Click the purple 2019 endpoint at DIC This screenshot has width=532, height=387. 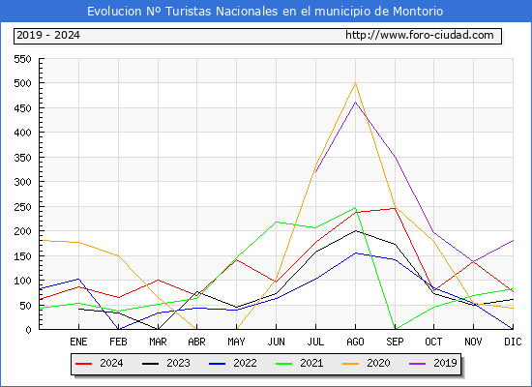(513, 240)
